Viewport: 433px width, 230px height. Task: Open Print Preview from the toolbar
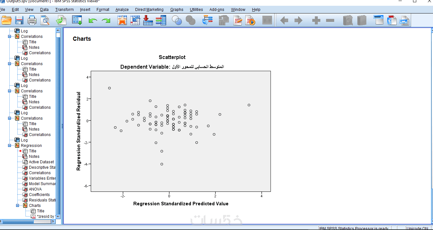pyautogui.click(x=44, y=21)
